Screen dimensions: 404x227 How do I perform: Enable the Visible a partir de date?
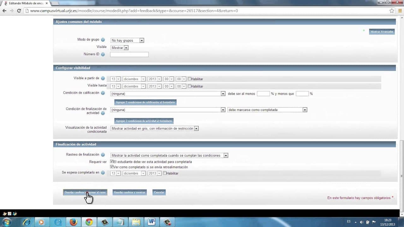[189, 79]
